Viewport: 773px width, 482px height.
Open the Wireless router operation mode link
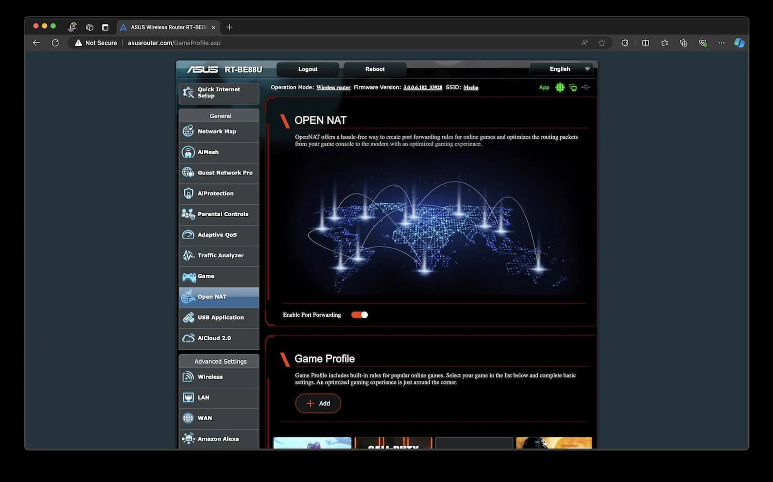(333, 87)
